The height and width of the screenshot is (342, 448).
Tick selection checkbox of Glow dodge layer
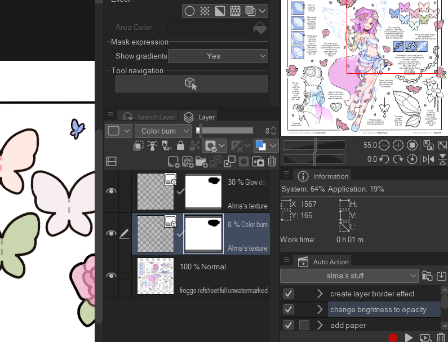click(125, 191)
